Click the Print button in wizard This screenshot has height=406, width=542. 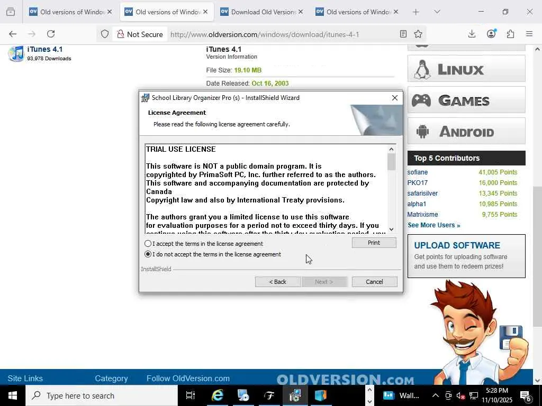pos(374,243)
